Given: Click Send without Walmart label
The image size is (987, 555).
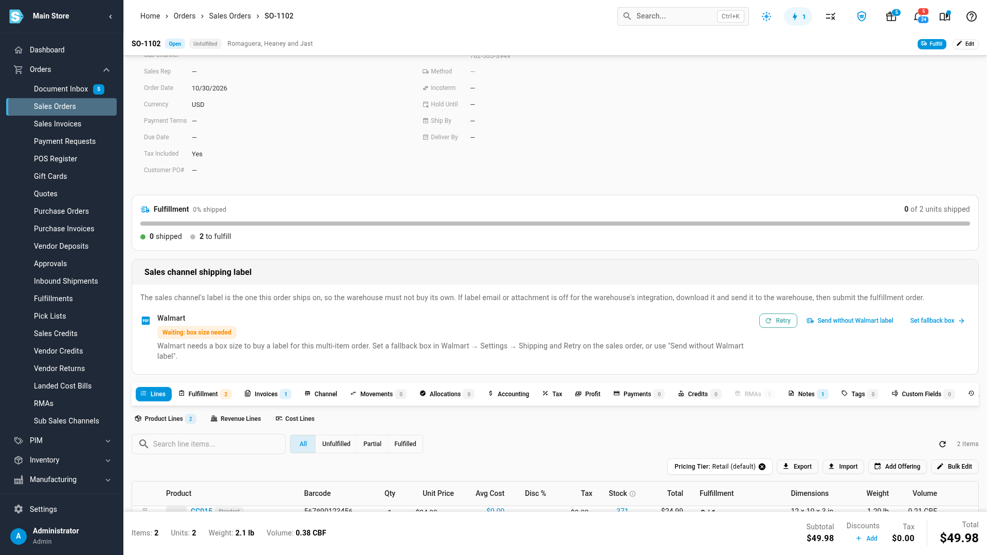Looking at the screenshot, I should tap(850, 321).
